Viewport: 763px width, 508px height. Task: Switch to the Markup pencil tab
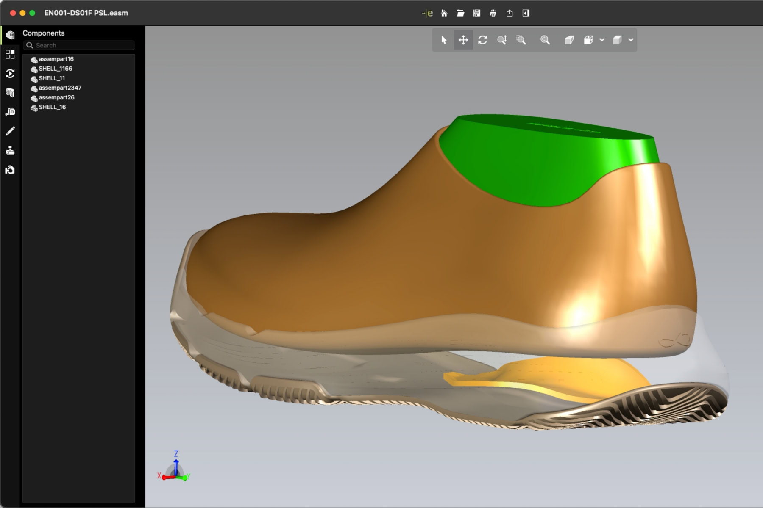[10, 131]
